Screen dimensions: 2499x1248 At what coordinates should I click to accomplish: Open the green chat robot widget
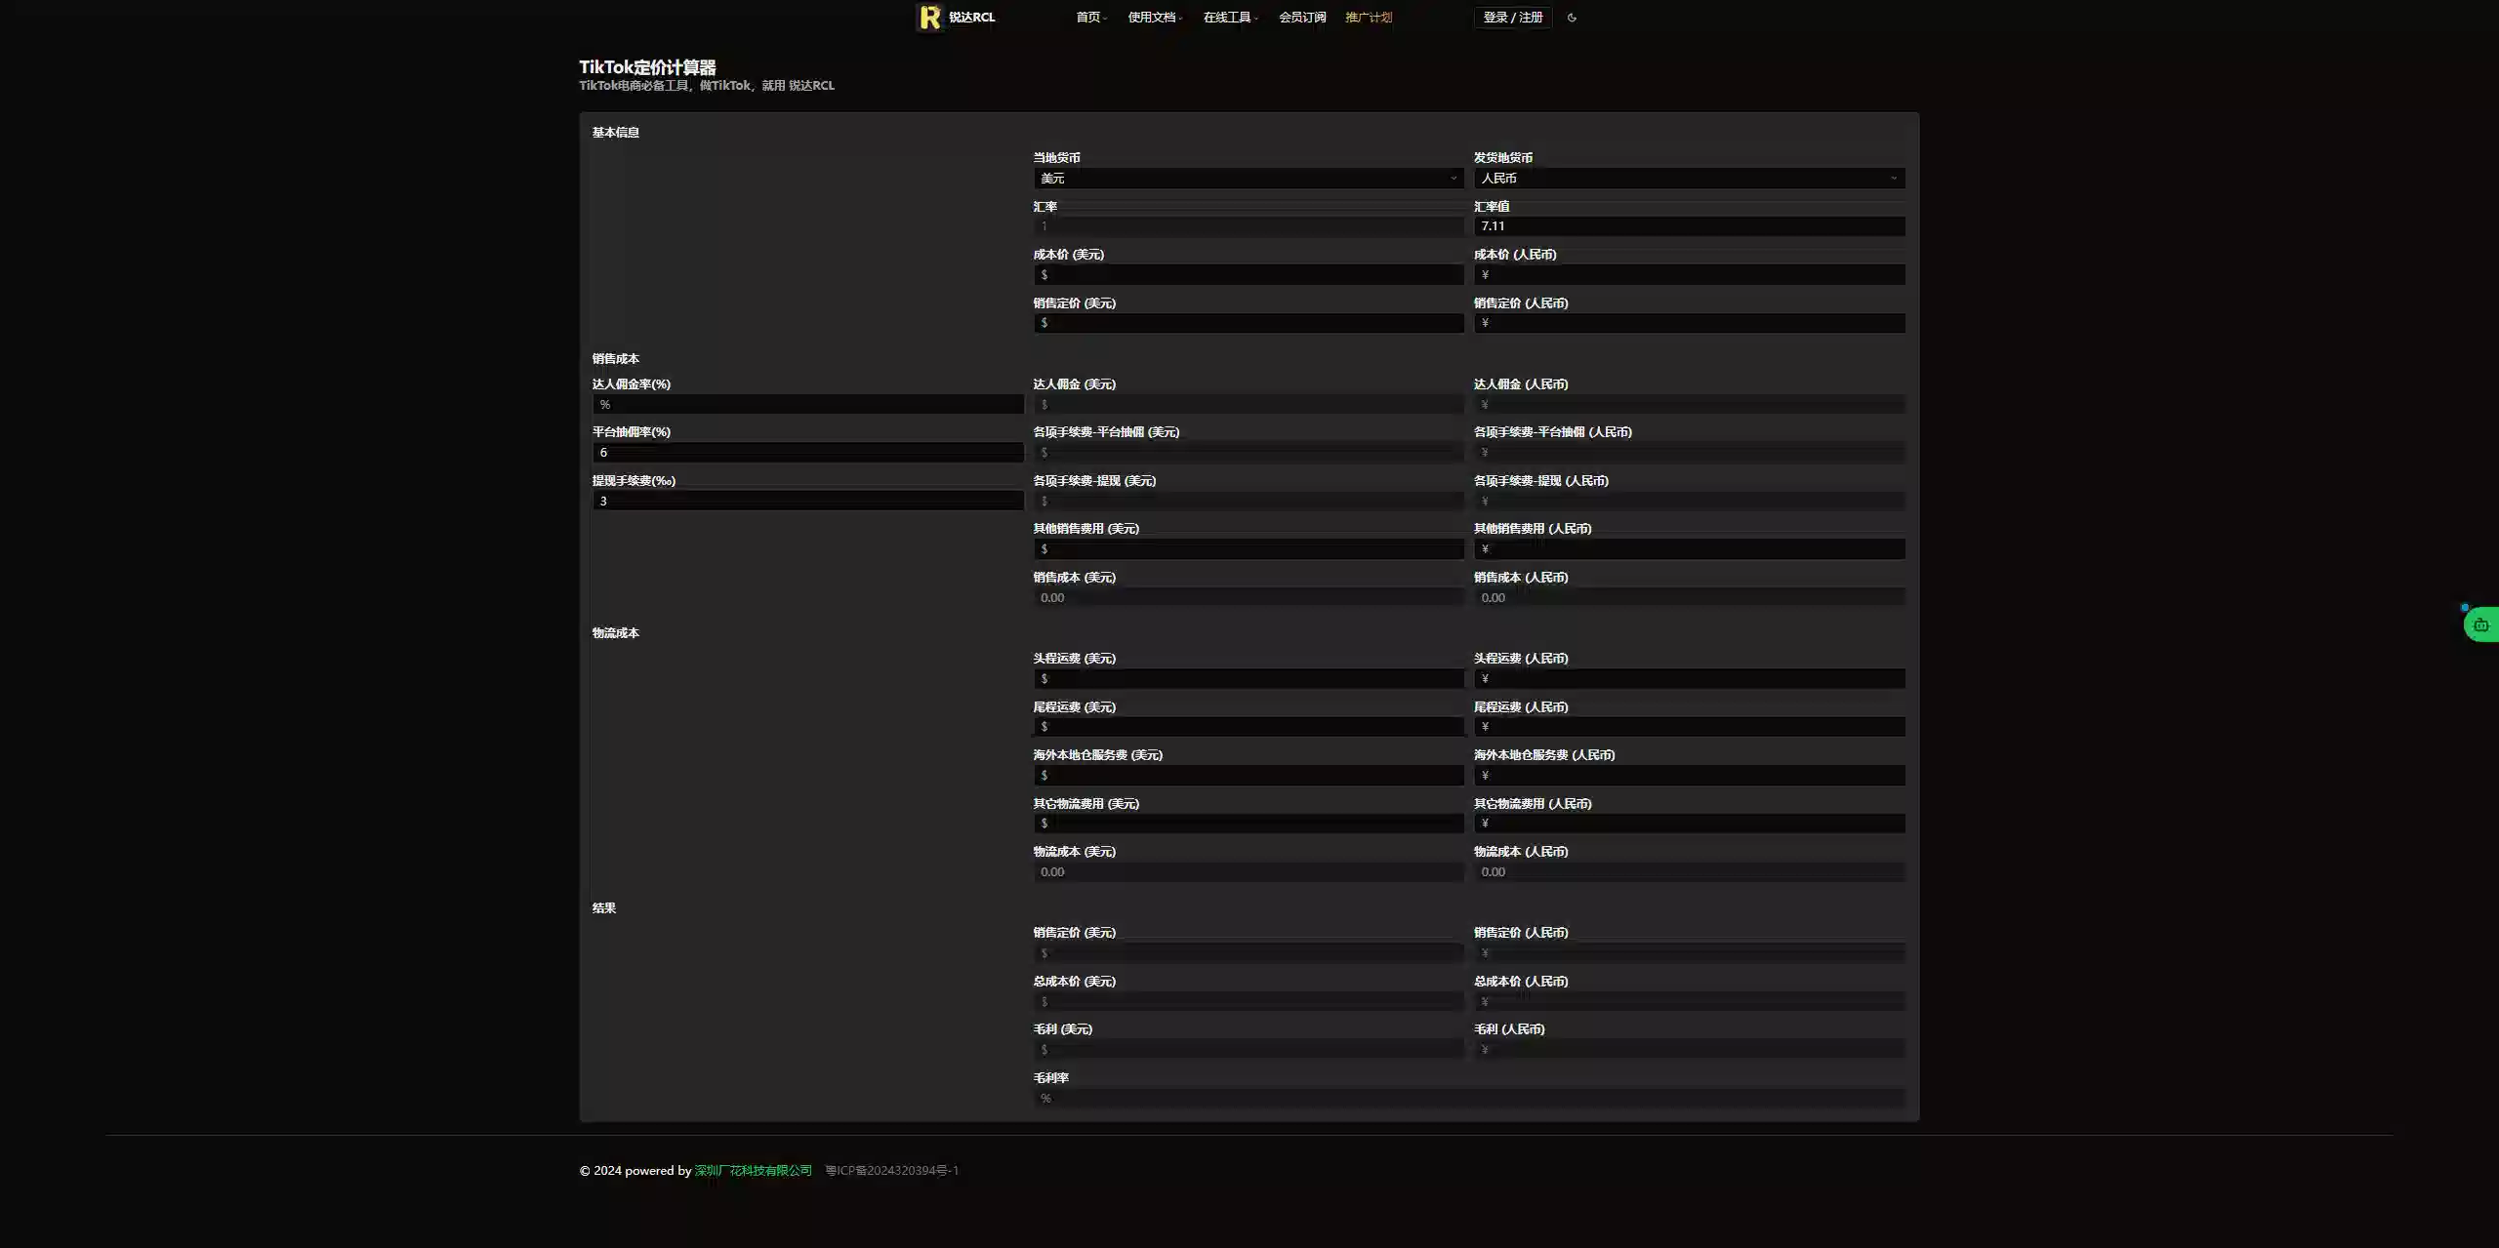(2480, 624)
